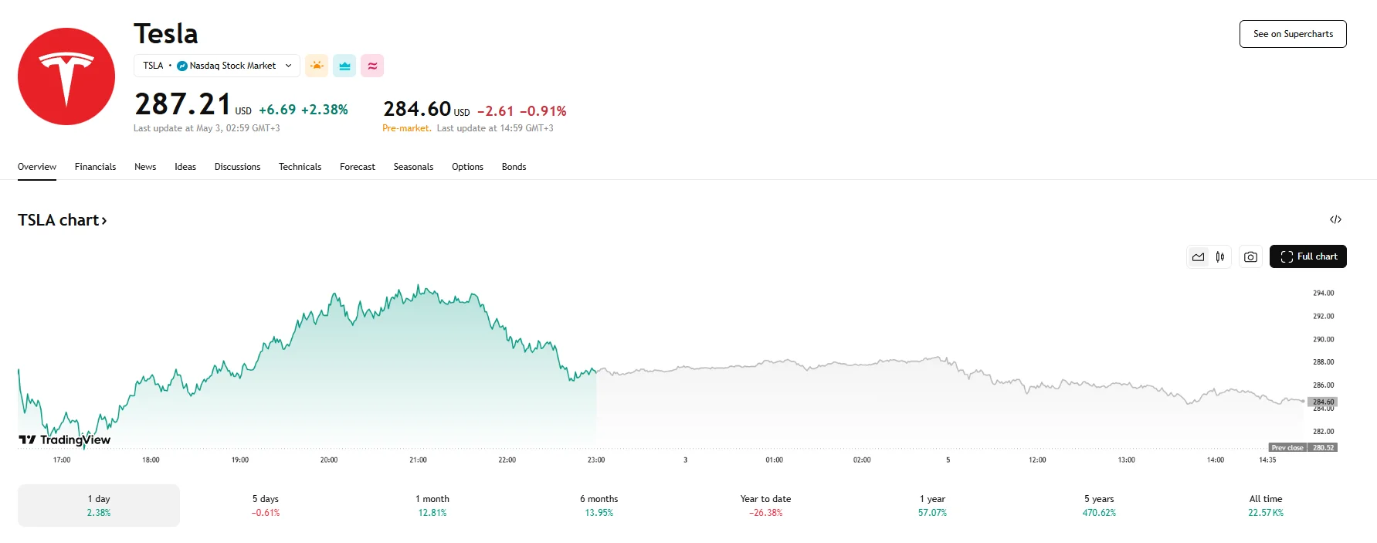Click the 14:35 time axis label
Screen dimensions: 1377x543
tap(1267, 460)
